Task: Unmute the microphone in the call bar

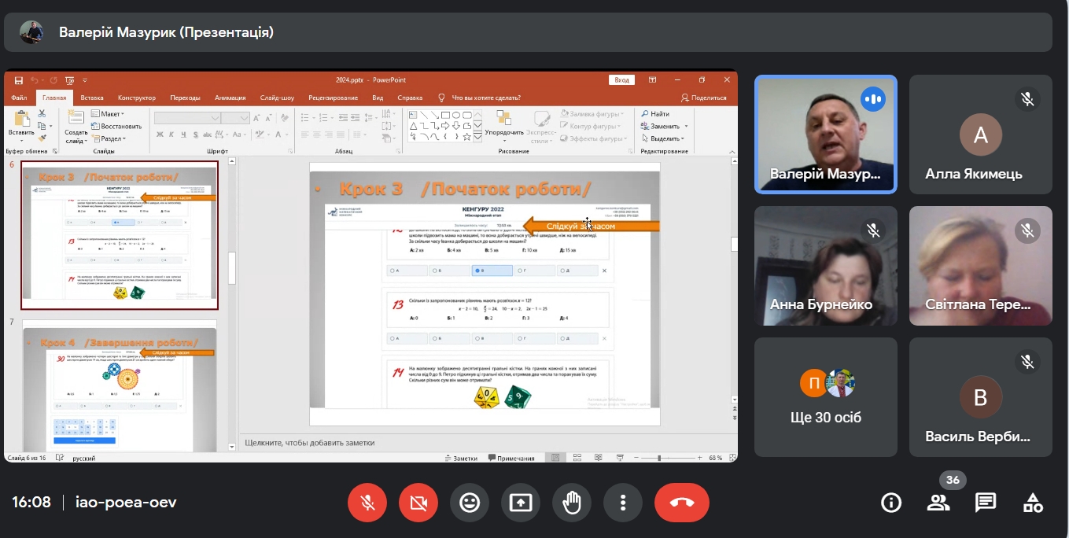Action: (x=367, y=503)
